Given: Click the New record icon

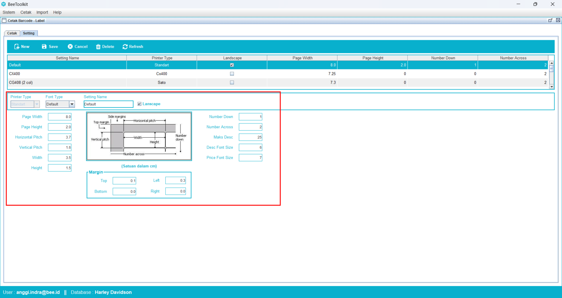Looking at the screenshot, I should coord(17,47).
